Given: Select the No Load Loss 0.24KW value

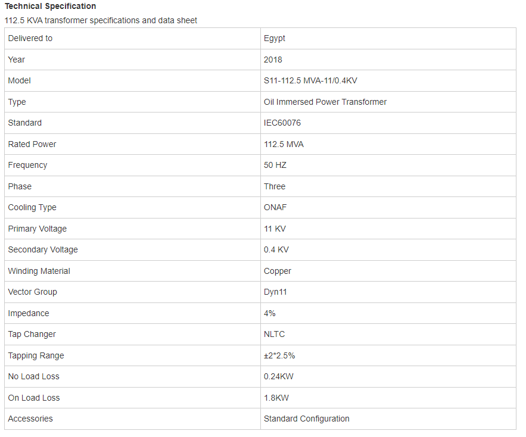Looking at the screenshot, I should (278, 376).
